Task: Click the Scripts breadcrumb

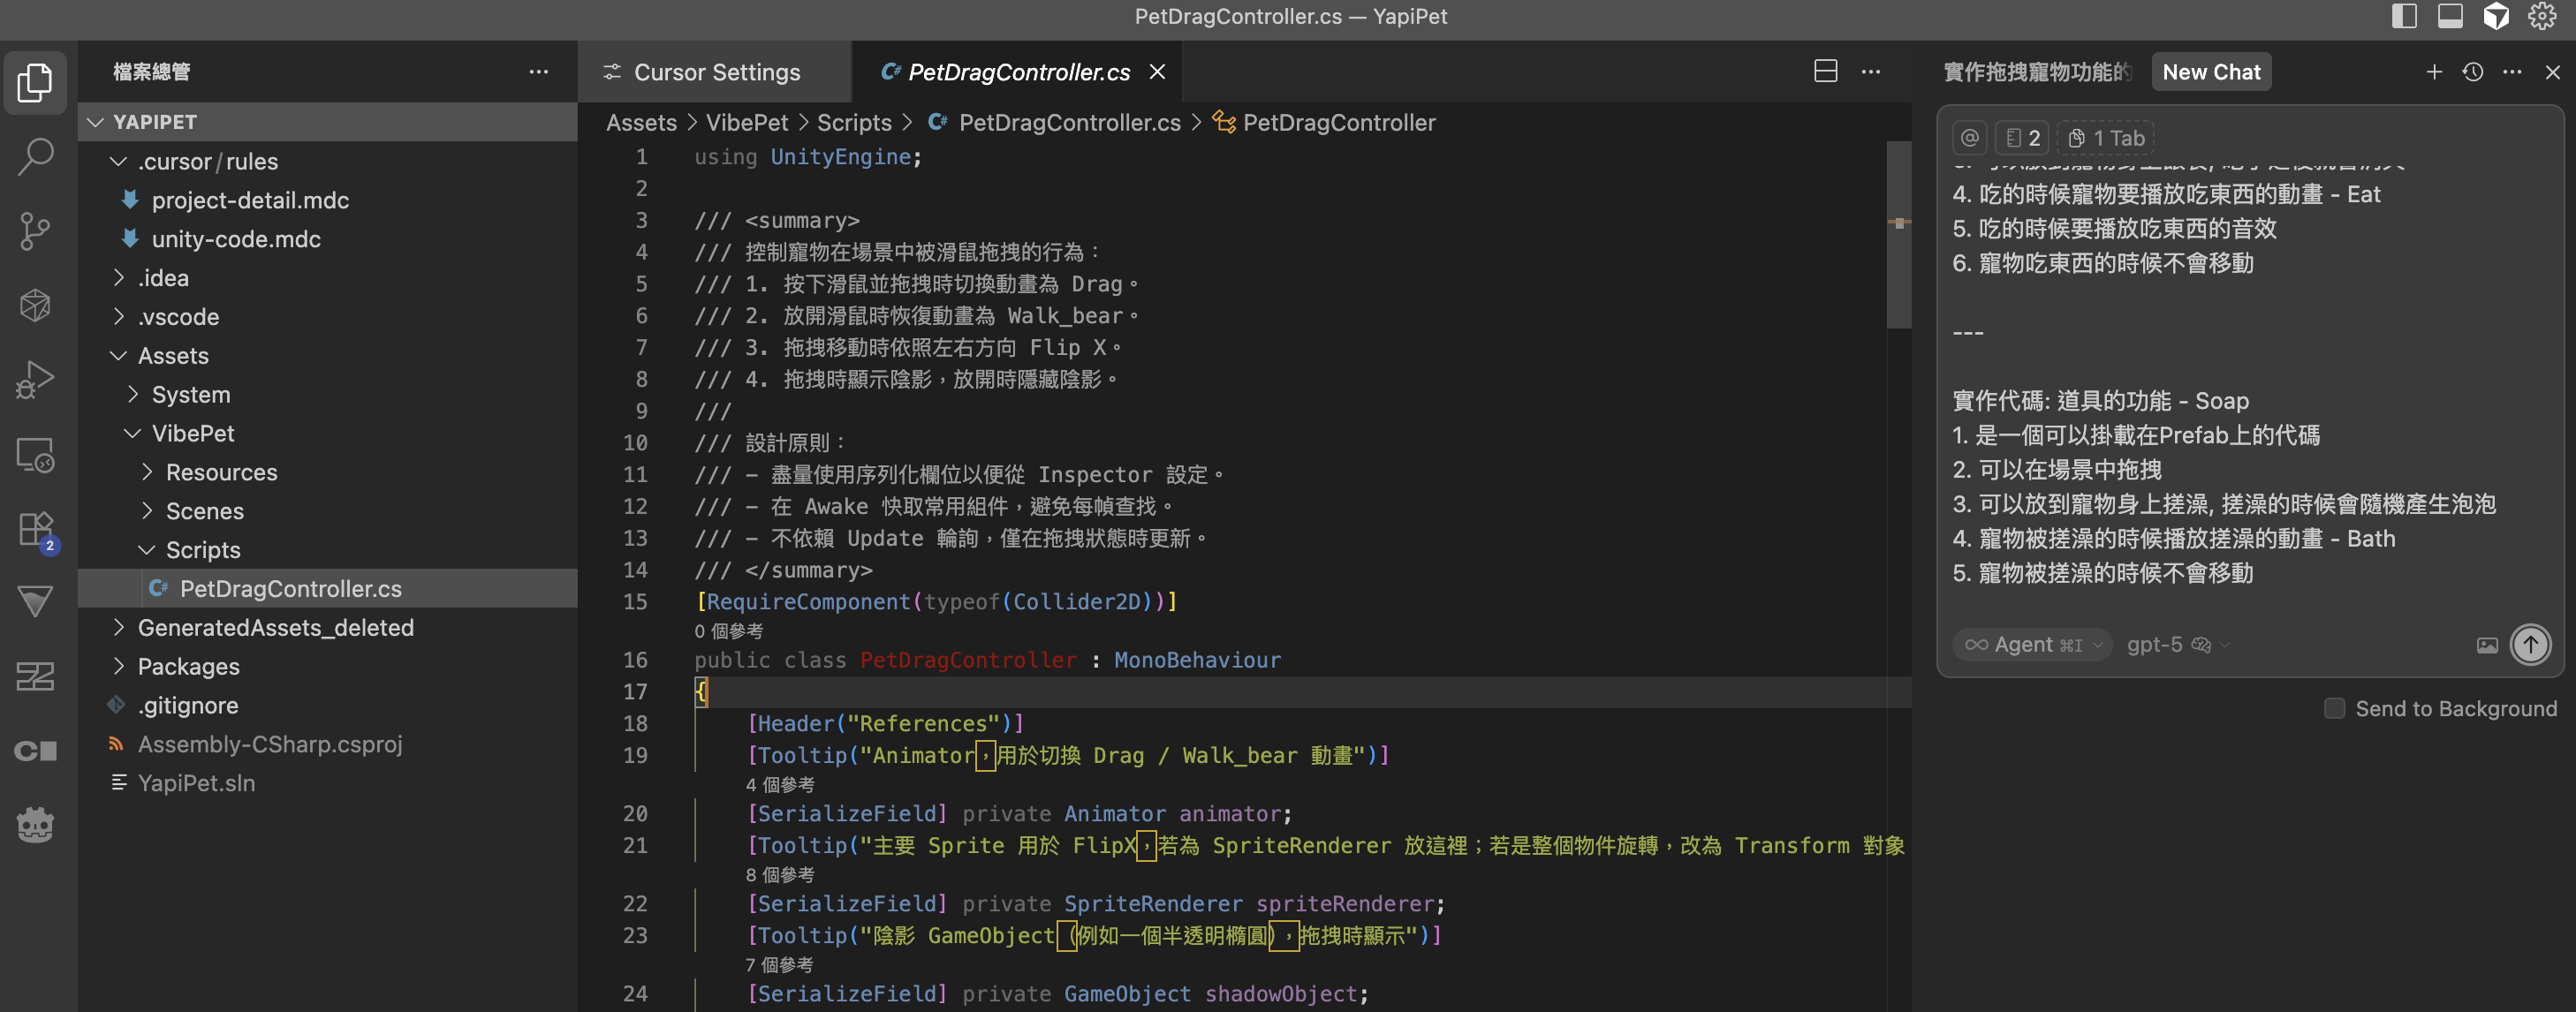Action: click(853, 122)
